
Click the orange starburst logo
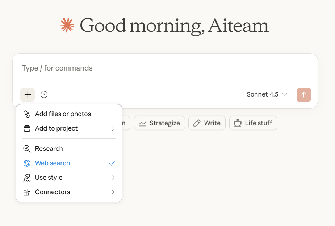tap(67, 25)
